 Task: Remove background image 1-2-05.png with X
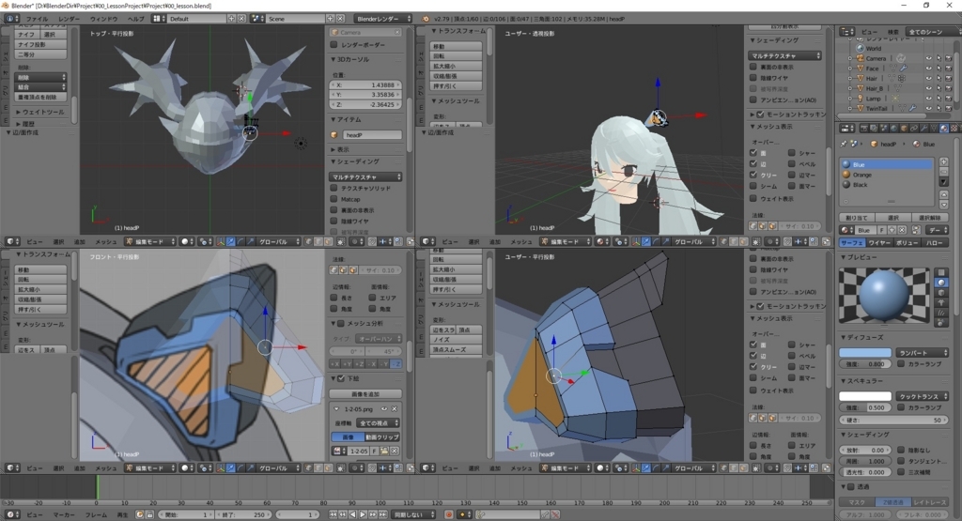coord(394,409)
